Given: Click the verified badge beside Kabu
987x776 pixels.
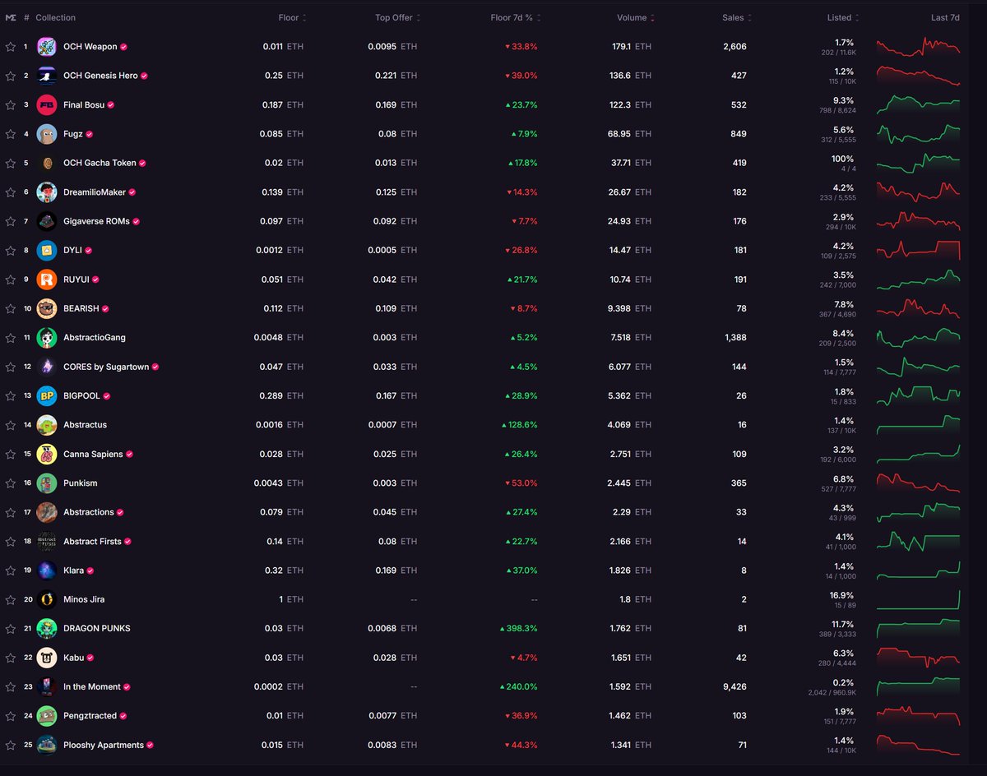Looking at the screenshot, I should (90, 658).
